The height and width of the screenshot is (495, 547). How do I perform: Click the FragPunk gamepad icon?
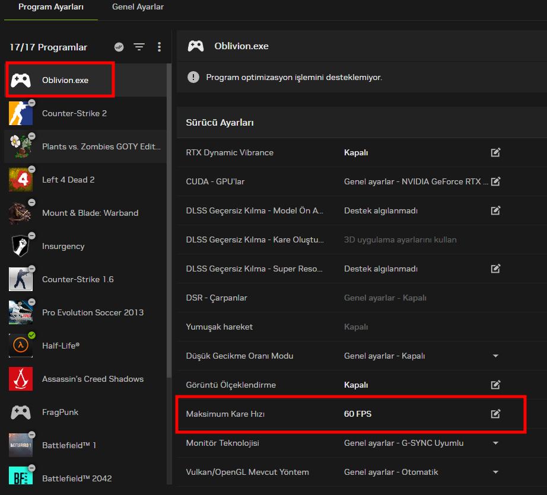pos(21,412)
